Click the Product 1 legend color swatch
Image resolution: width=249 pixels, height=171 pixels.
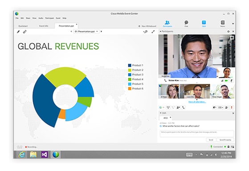pyautogui.click(x=130, y=65)
